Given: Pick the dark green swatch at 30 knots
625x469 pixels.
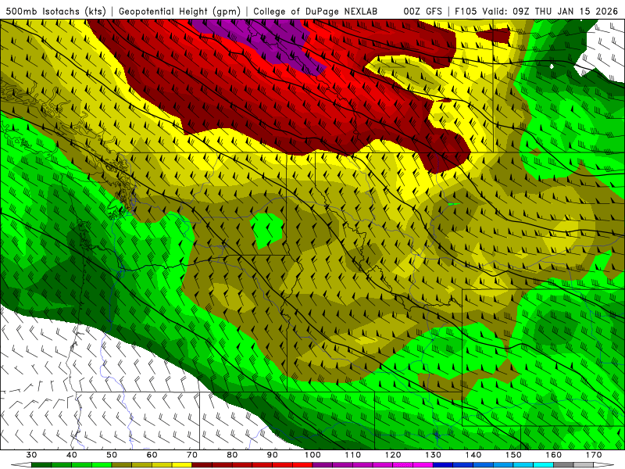Looking at the screenshot, I should coord(41,465).
